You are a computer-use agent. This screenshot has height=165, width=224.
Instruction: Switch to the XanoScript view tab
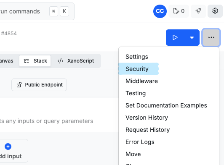pyautogui.click(x=76, y=61)
